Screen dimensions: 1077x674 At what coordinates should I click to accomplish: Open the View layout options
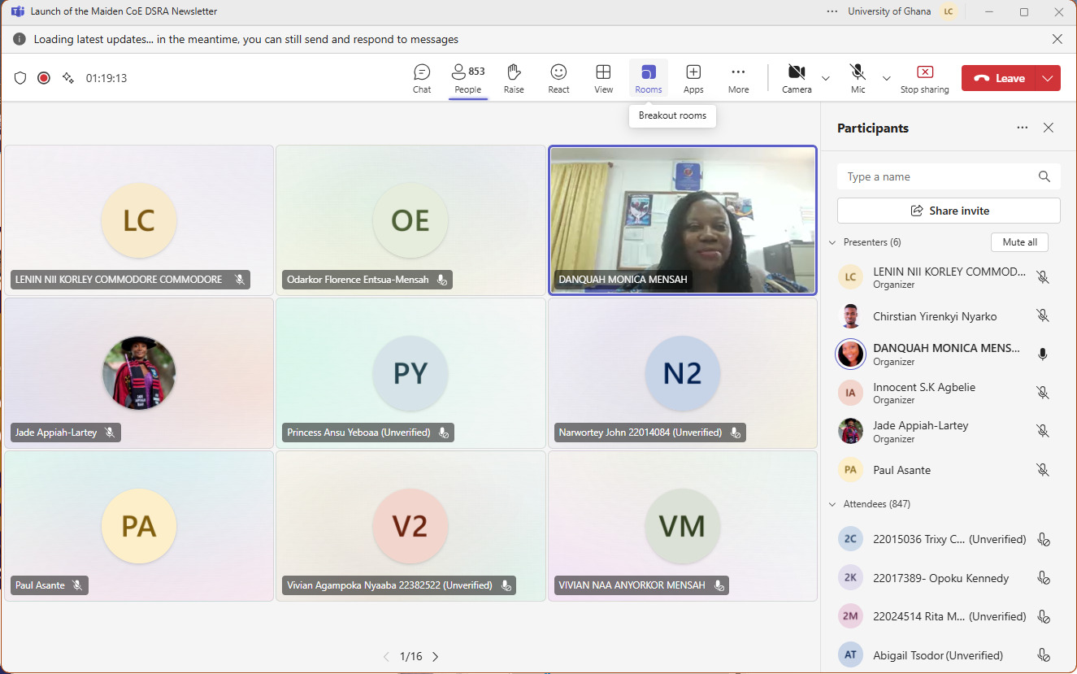(603, 78)
